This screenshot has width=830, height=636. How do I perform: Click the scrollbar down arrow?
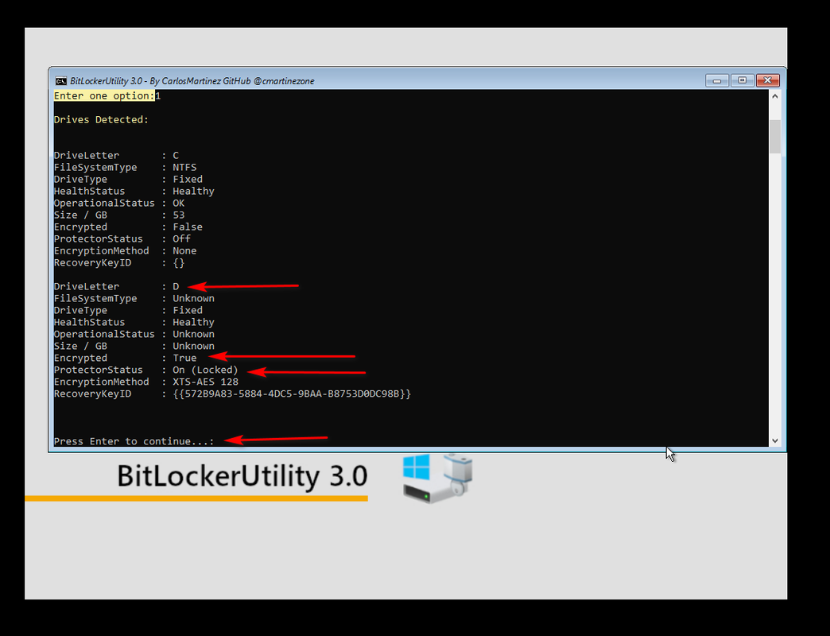775,440
